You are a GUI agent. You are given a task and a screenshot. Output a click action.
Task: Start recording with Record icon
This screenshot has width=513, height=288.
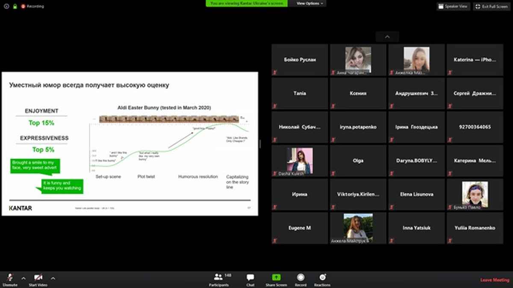pyautogui.click(x=301, y=278)
